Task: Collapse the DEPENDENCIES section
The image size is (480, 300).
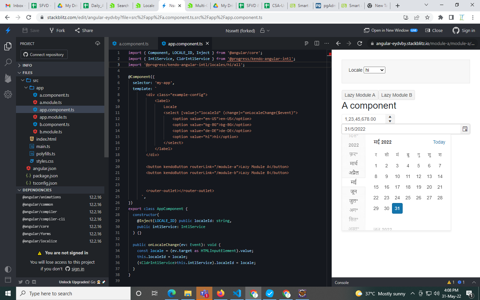Action: pyautogui.click(x=37, y=190)
